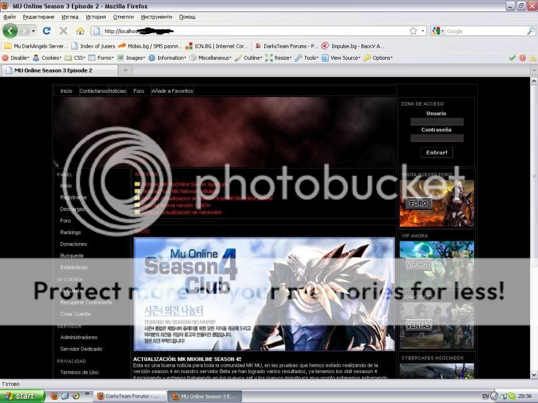
Task: Click the VIP HOY banner image
Action: [x=437, y=264]
